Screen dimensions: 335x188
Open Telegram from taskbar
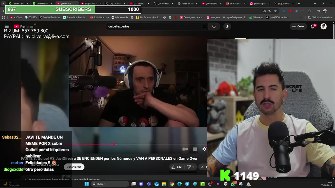coord(187,184)
